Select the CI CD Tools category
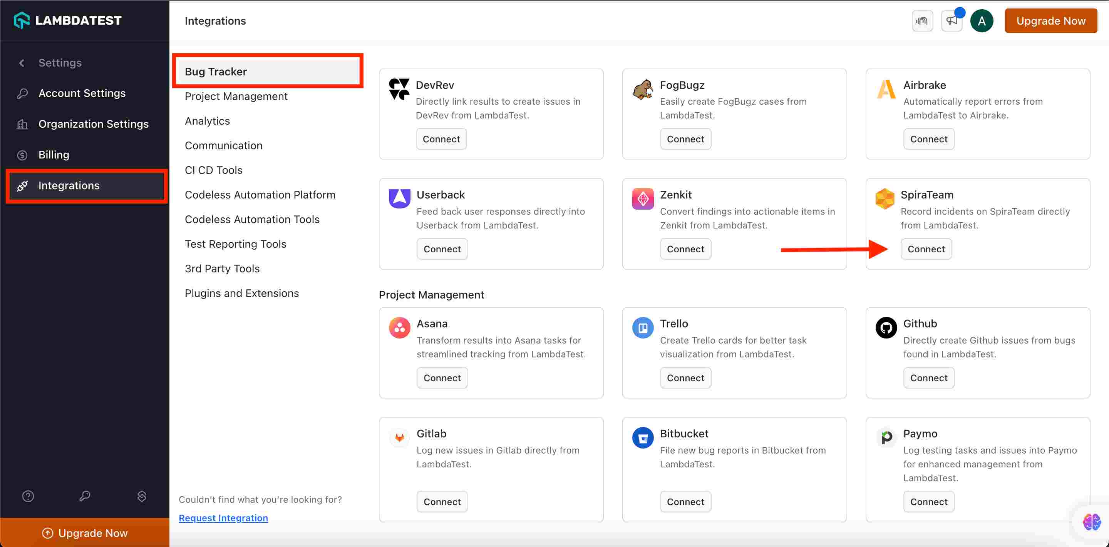Image resolution: width=1109 pixels, height=547 pixels. tap(214, 170)
